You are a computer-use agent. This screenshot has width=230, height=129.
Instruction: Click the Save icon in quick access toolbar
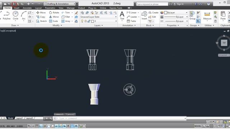14,4
